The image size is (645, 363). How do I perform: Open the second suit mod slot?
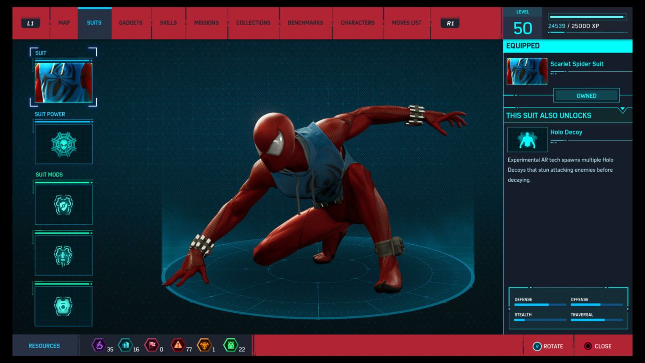[64, 255]
